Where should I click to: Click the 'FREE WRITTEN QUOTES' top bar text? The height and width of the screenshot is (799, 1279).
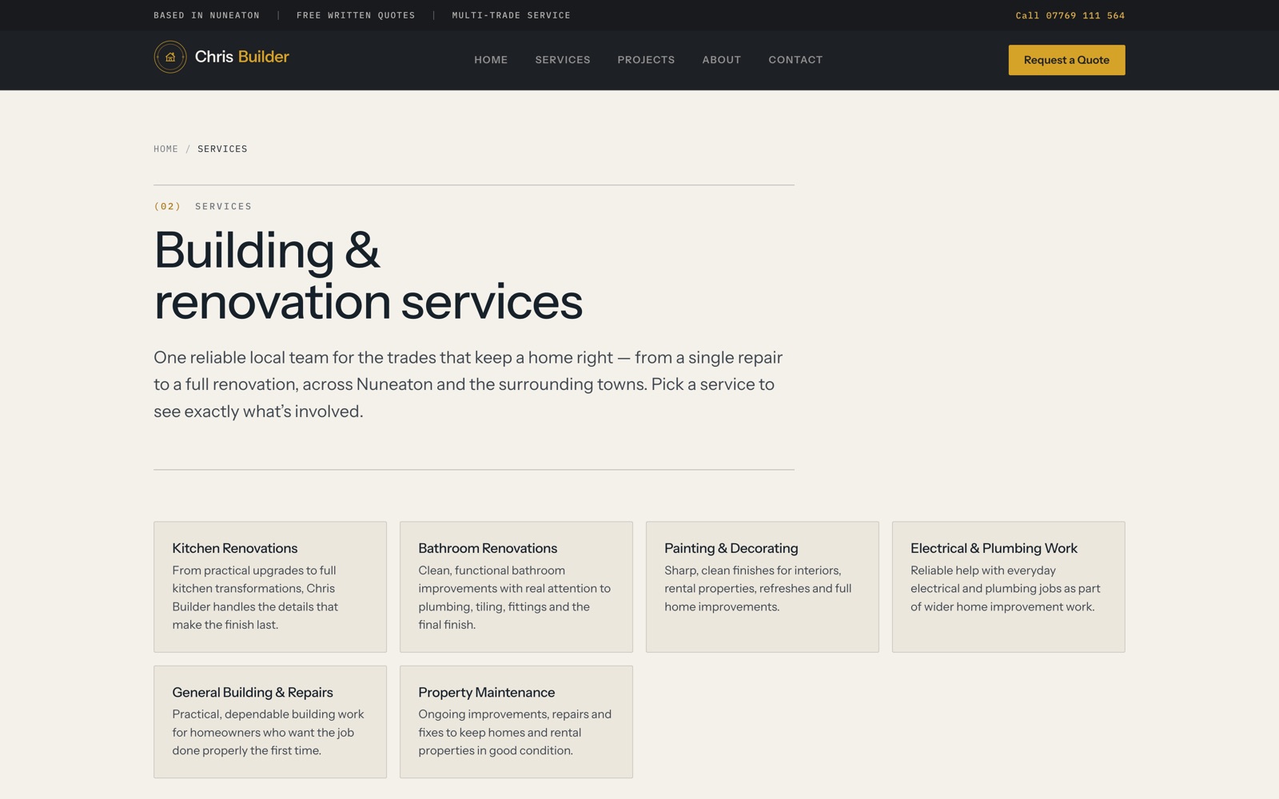pyautogui.click(x=356, y=15)
